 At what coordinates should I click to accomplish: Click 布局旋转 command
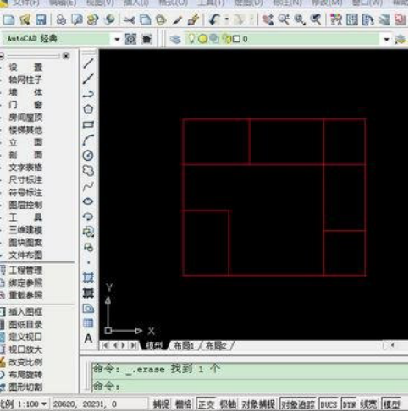pos(25,375)
